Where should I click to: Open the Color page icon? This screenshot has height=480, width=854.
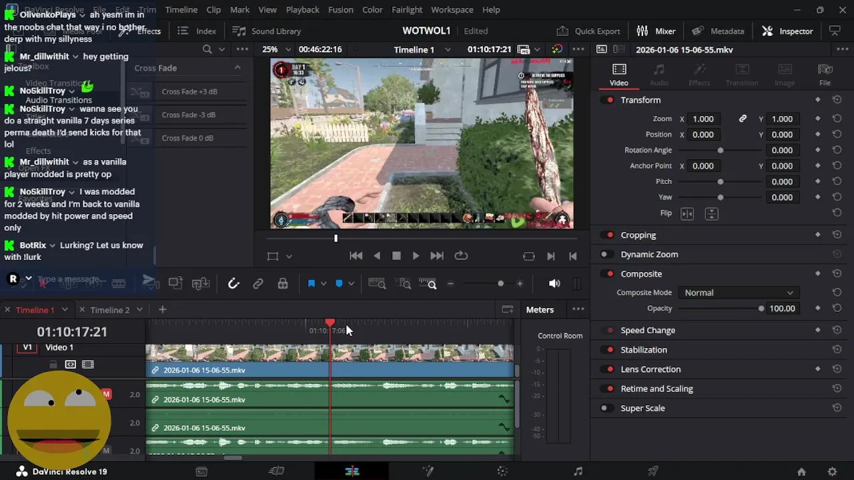[503, 472]
